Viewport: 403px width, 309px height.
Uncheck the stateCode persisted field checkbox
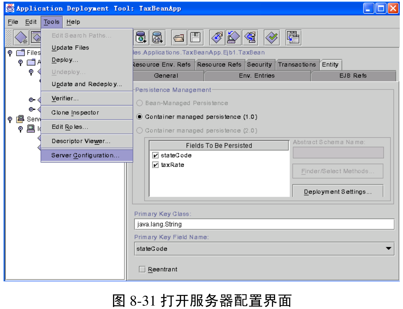click(x=155, y=155)
